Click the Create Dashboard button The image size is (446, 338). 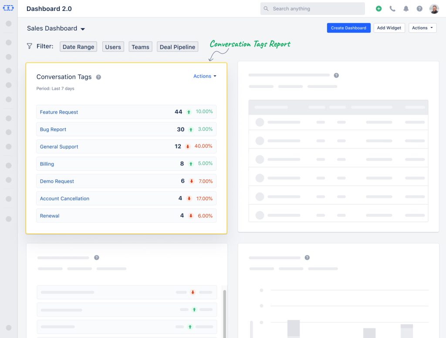tap(348, 27)
